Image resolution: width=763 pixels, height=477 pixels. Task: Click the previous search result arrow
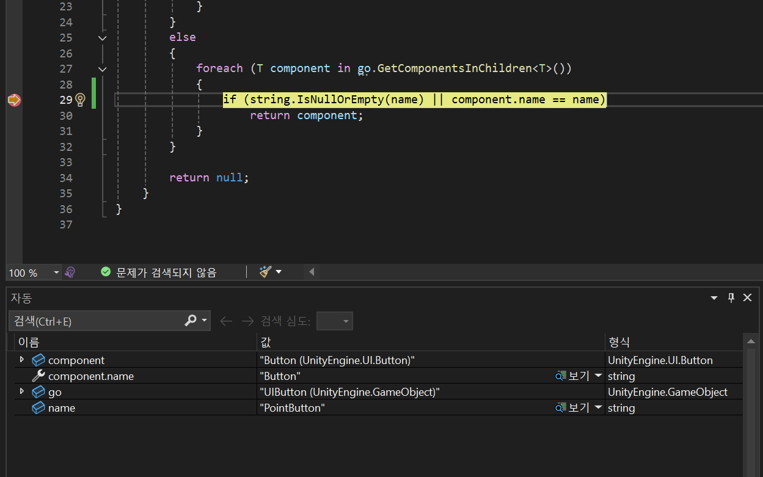tap(226, 321)
